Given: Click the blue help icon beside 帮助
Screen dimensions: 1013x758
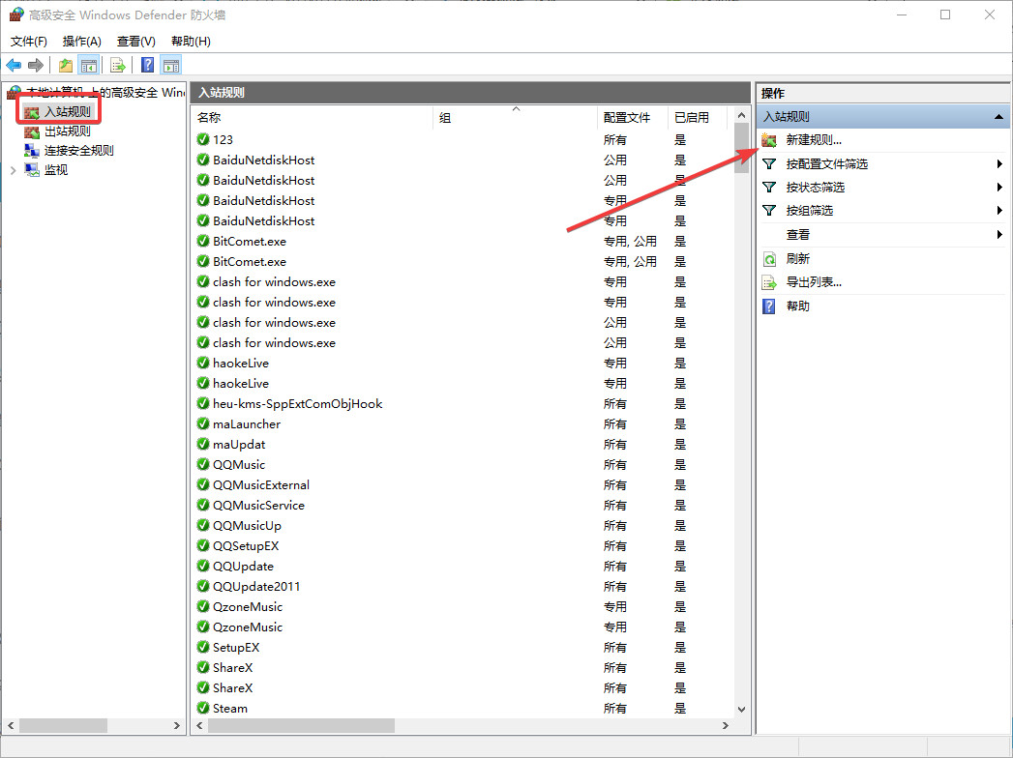Looking at the screenshot, I should coord(769,306).
